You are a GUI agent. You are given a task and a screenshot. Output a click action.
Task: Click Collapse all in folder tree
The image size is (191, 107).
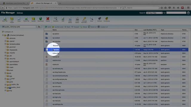click(x=7, y=32)
